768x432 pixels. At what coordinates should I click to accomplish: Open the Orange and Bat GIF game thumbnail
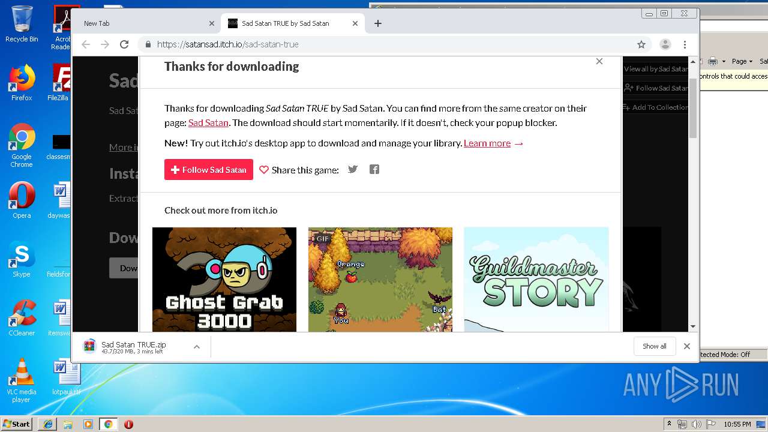pyautogui.click(x=380, y=280)
